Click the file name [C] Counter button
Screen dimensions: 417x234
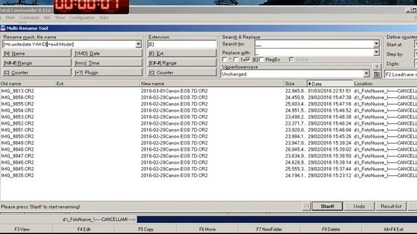[36, 72]
